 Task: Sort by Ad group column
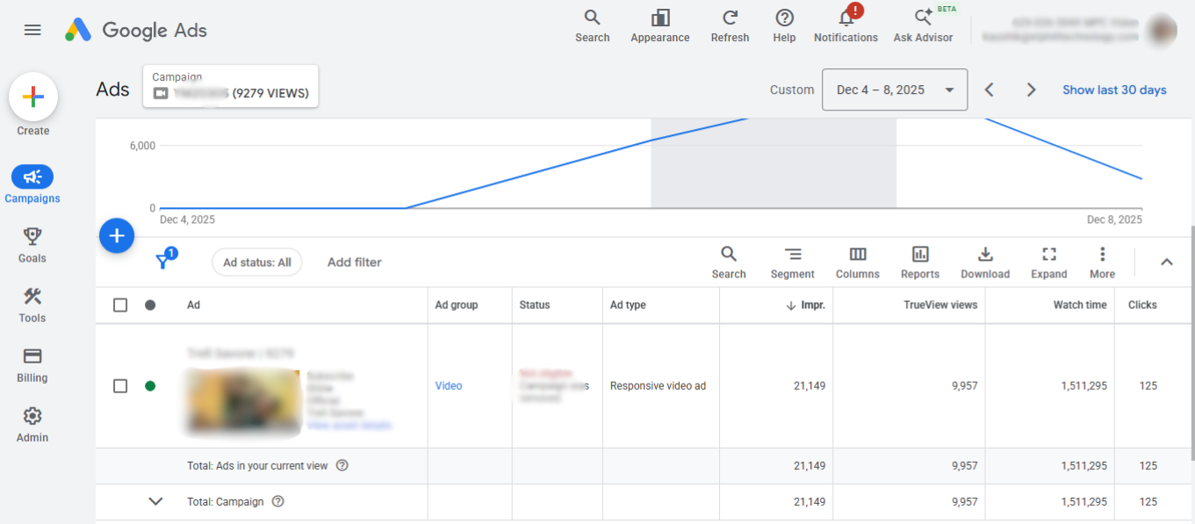click(x=457, y=305)
